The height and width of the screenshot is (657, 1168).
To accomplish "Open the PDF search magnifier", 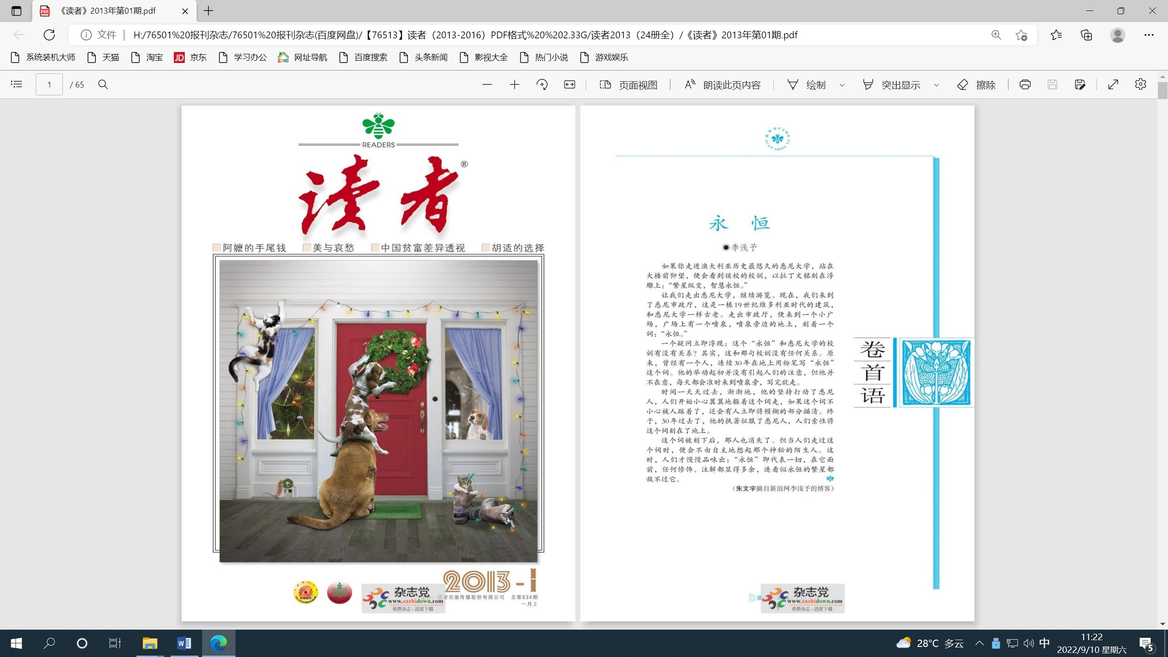I will (x=103, y=84).
